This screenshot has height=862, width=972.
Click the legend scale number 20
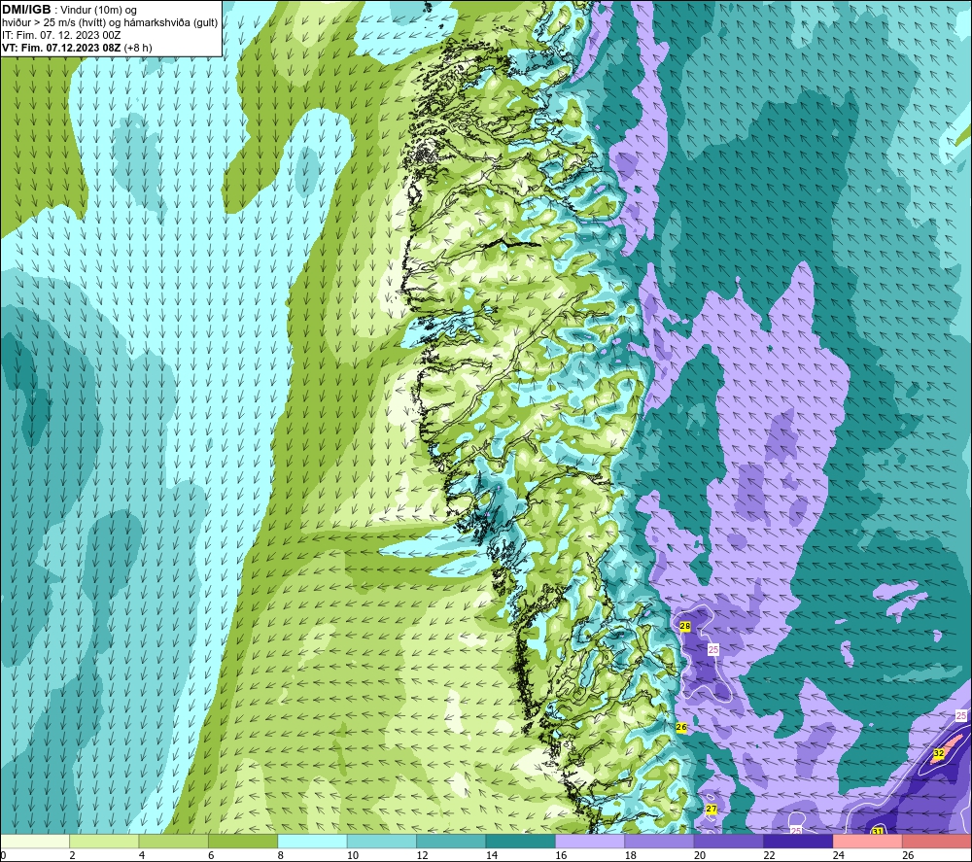[700, 855]
